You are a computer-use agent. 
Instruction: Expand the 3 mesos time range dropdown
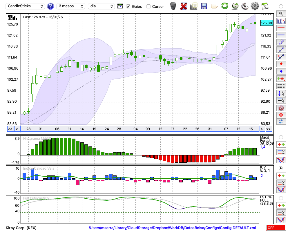[x=71, y=6]
